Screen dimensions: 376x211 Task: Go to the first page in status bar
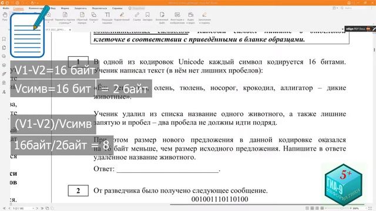pos(4,209)
